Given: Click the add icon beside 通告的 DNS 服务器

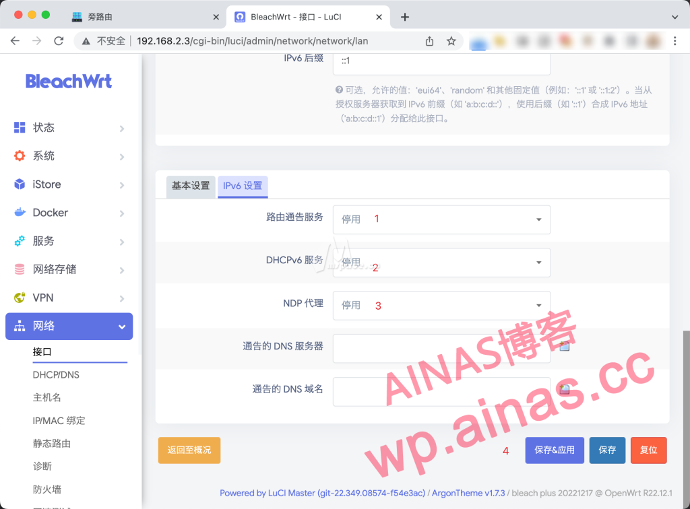Looking at the screenshot, I should point(565,346).
